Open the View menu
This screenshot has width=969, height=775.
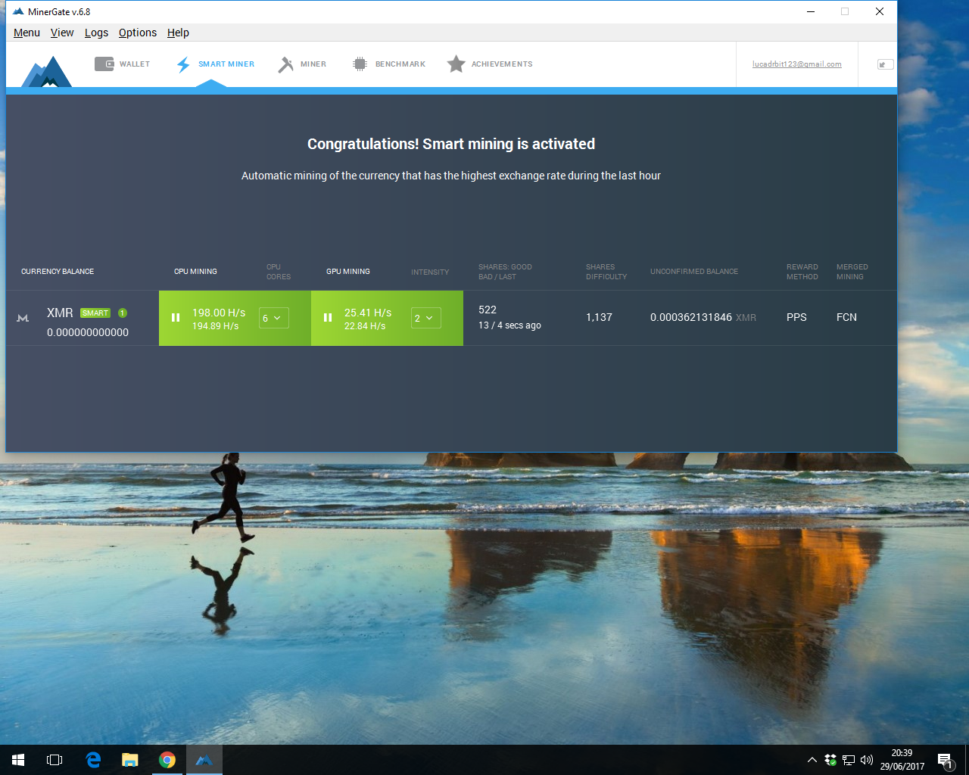click(62, 33)
